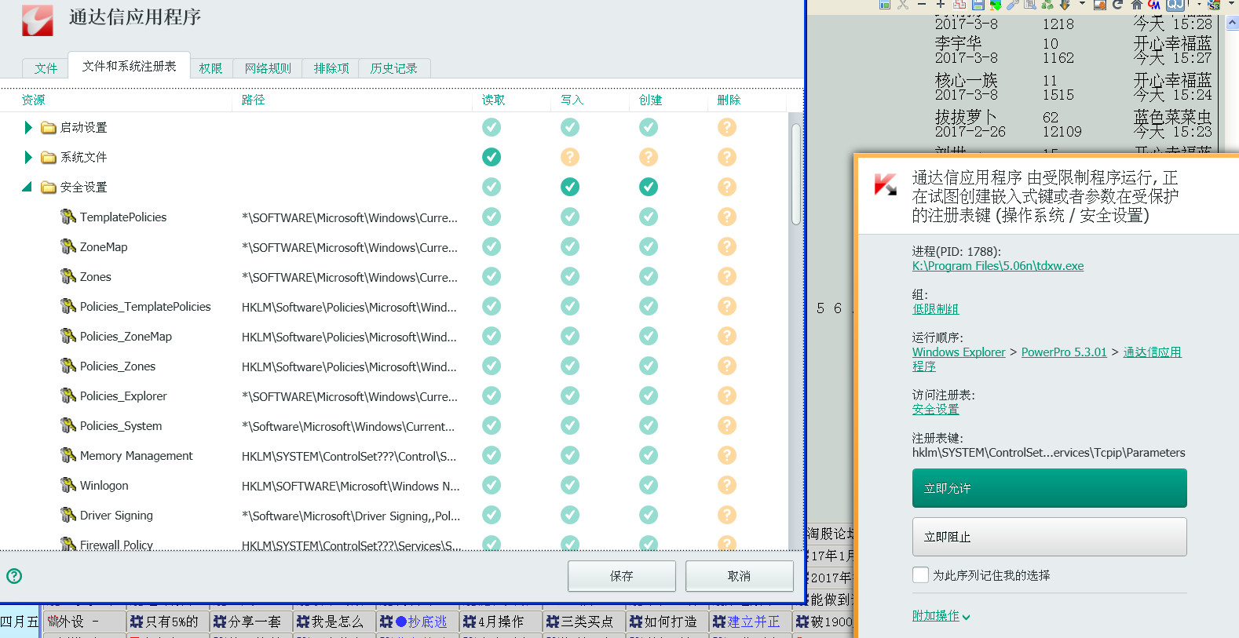Click the write icon in ZoneMap row
Viewport: 1239px width, 638px height.
(570, 246)
